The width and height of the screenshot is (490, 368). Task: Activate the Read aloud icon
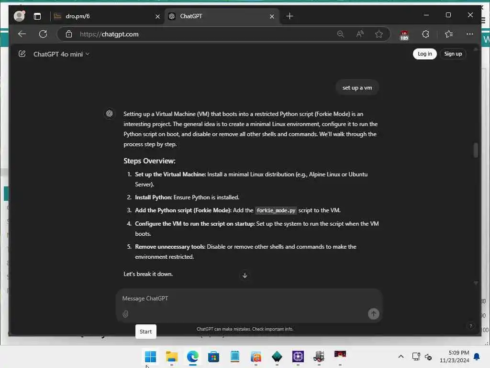pos(360,34)
